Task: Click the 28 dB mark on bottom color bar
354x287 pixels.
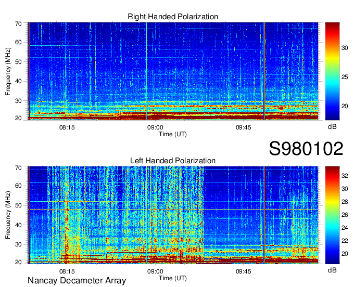Action: [345, 202]
